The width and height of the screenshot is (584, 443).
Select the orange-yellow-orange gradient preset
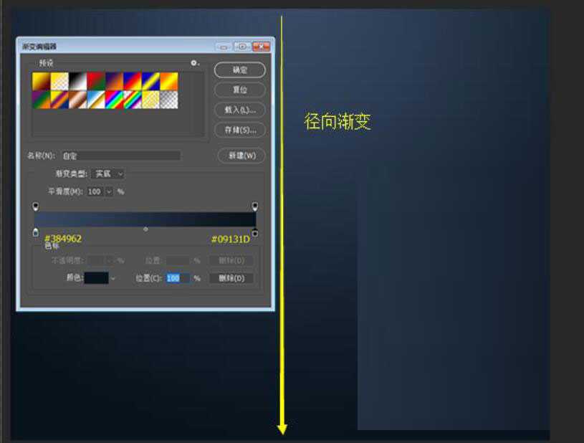click(169, 81)
